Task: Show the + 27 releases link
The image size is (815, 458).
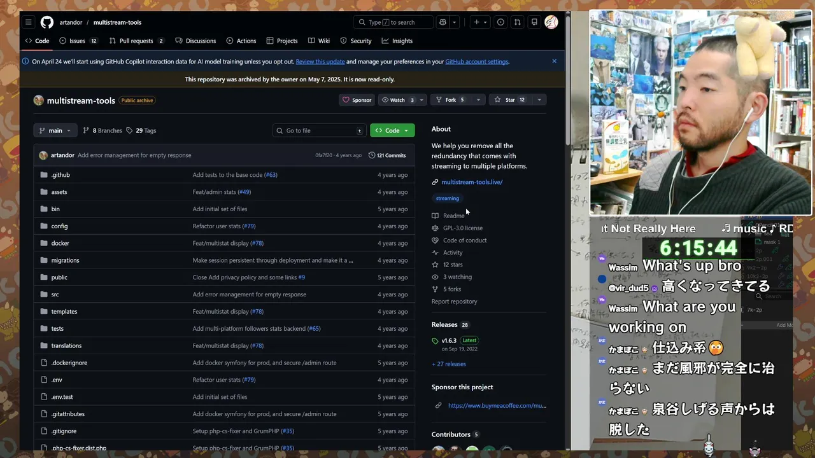Action: 449,364
